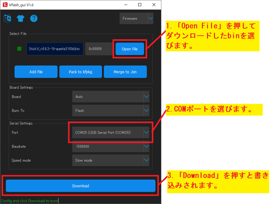Open the Board selection dropdown
Viewport: 272px width, 204px height.
click(x=110, y=97)
